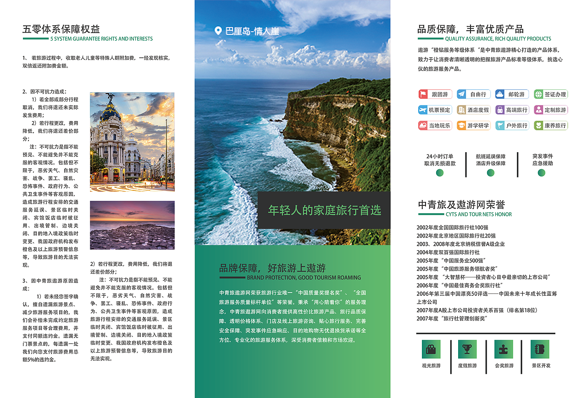Click the heading 中青旅及遨游网荣誉
Image resolution: width=587 pixels, height=398 pixels.
click(461, 205)
